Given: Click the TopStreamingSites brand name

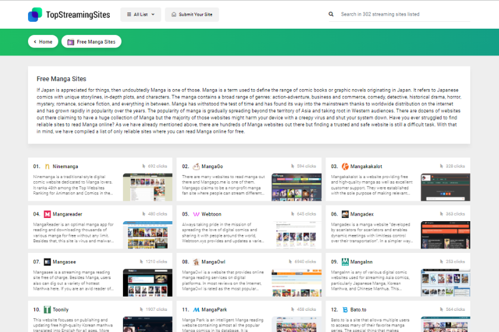Looking at the screenshot, I should pos(78,14).
